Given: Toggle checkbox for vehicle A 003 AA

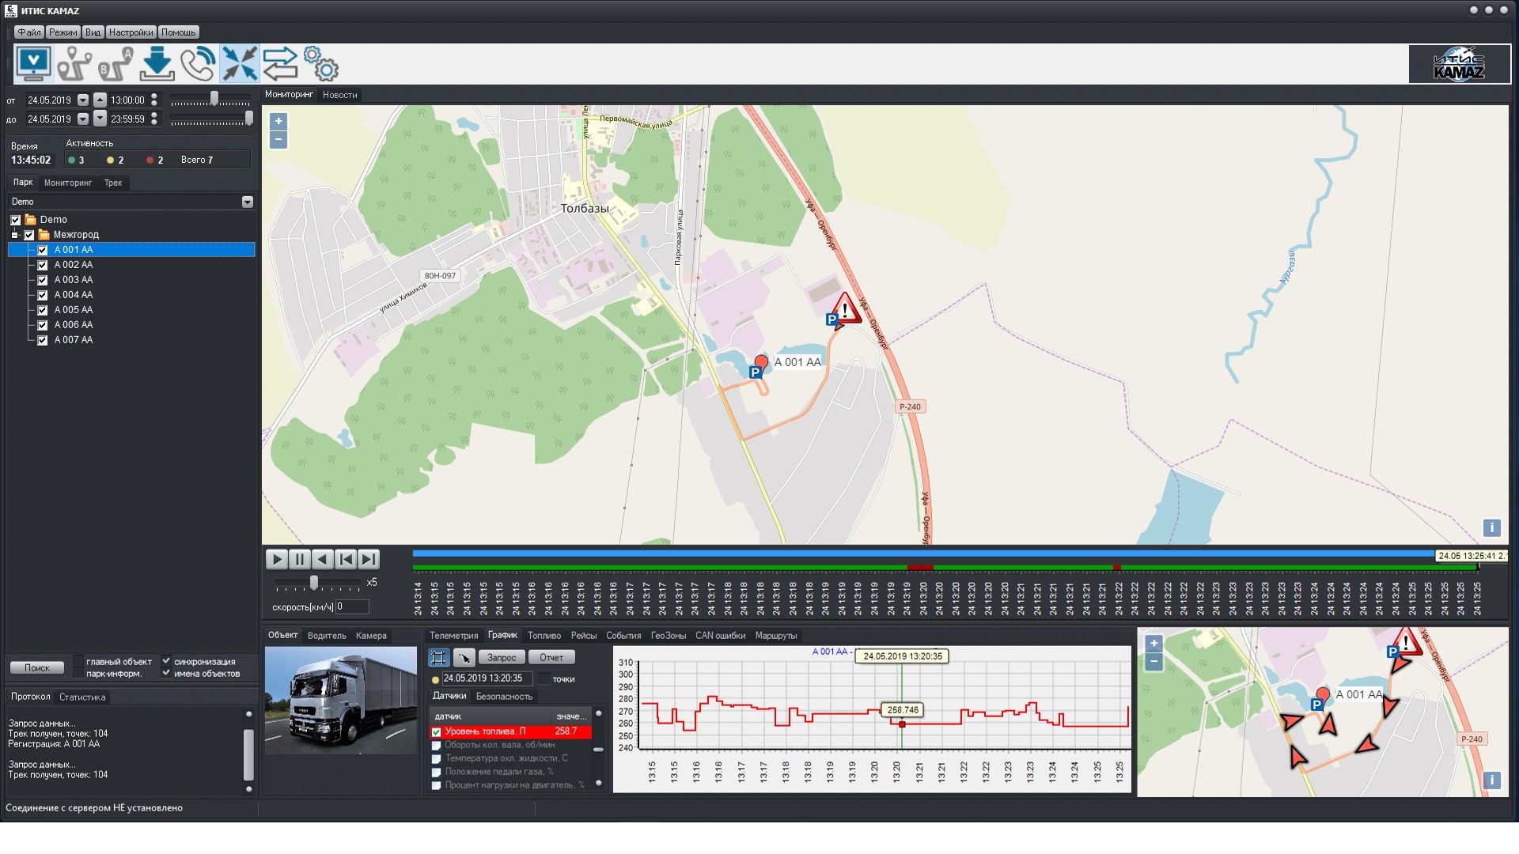Looking at the screenshot, I should coord(43,280).
